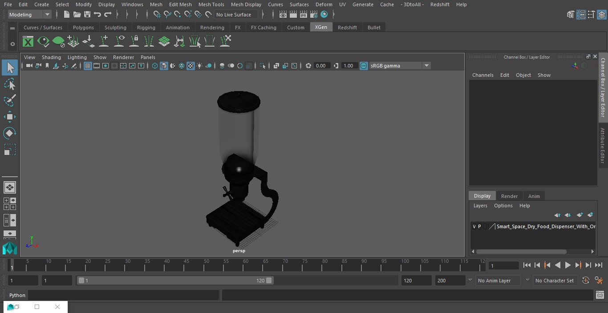This screenshot has height=313, width=608.
Task: Activate the Rotate tool
Action: [10, 133]
